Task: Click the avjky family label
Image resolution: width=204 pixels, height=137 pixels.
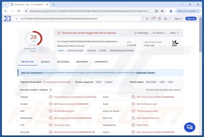Action: pos(162,82)
